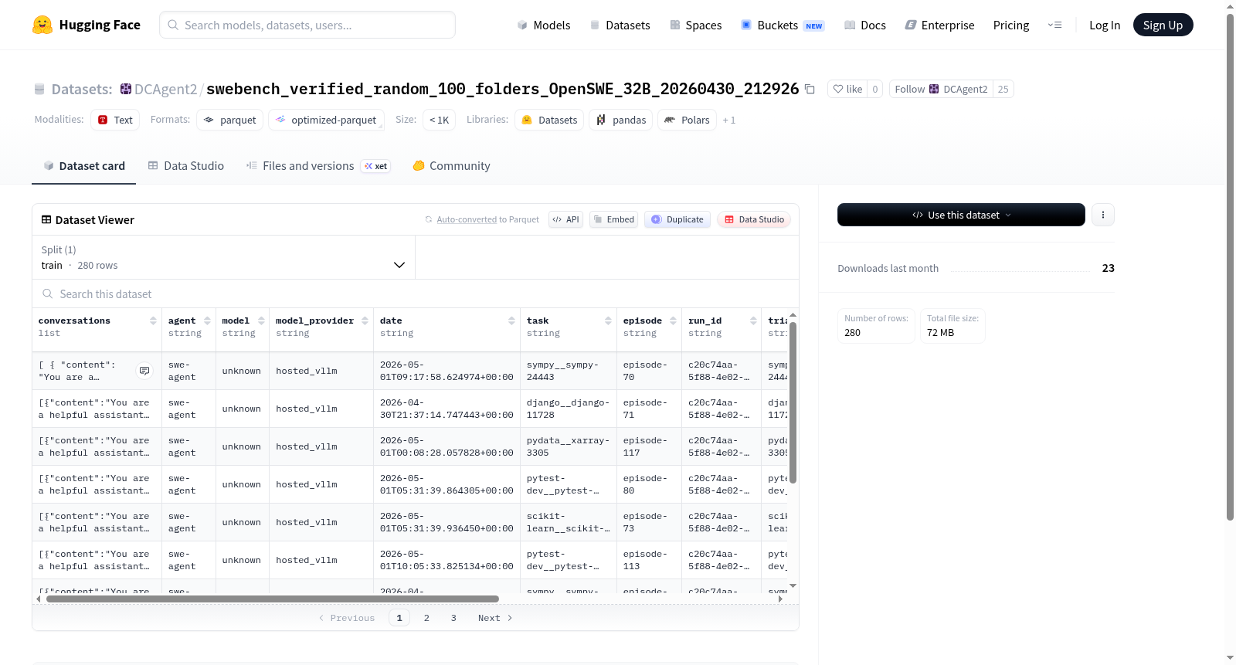1236x665 pixels.
Task: Open the Files and versions tab
Action: pyautogui.click(x=318, y=166)
